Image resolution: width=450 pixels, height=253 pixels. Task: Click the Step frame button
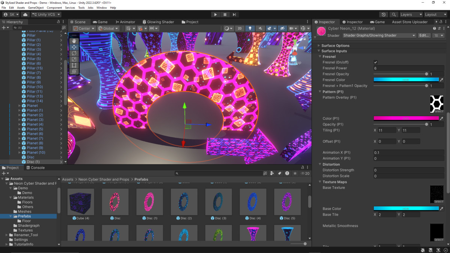coord(234,15)
